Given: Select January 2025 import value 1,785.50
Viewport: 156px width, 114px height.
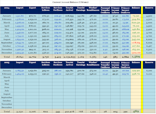Looking at the screenshot, I should [x=20, y=71].
